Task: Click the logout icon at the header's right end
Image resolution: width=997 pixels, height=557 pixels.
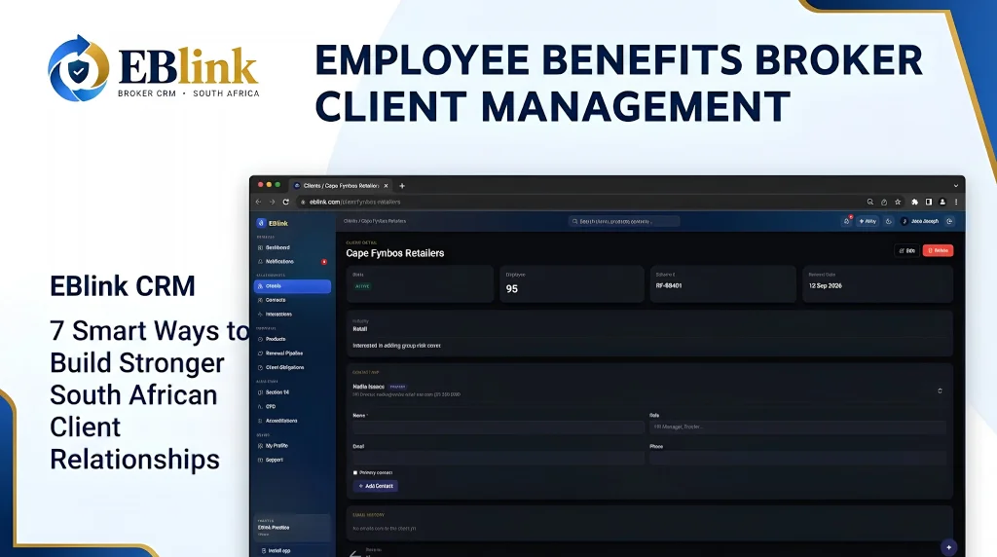Action: point(949,221)
